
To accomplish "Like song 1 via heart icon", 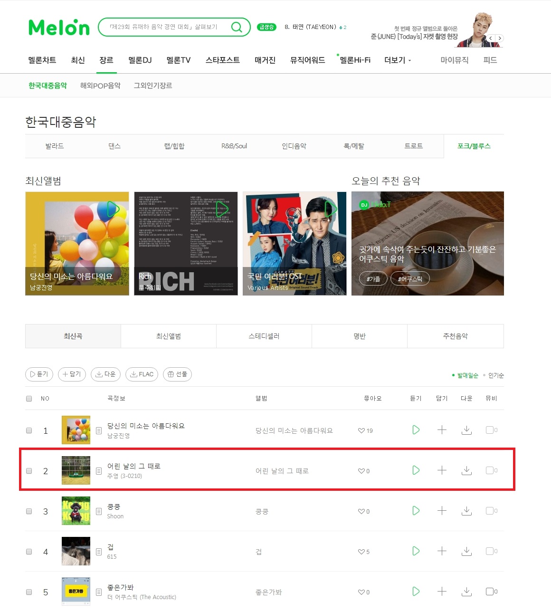I will click(361, 430).
